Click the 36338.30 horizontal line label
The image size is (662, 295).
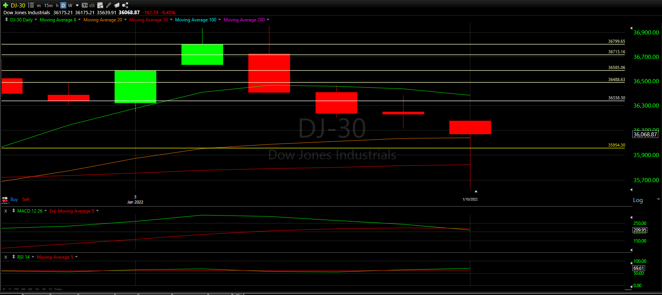click(617, 98)
